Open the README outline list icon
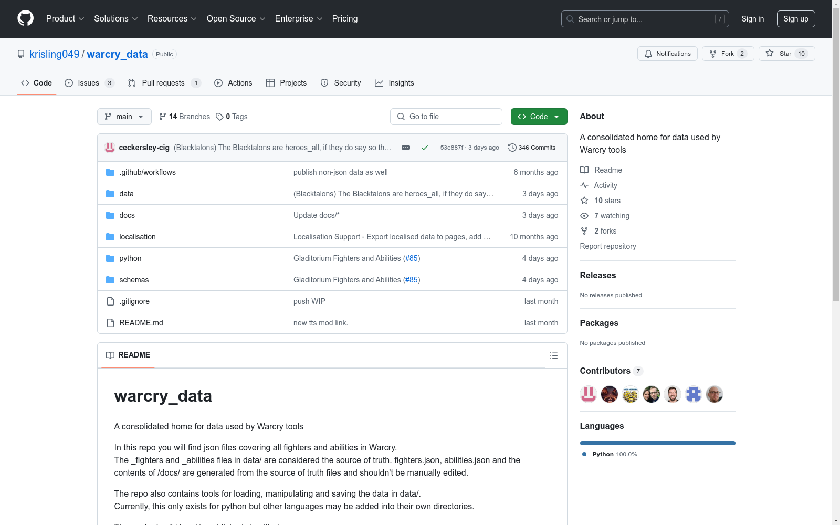Screen dimensions: 840x525 pos(553,355)
